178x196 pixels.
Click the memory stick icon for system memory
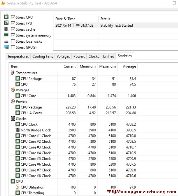tap(6, 35)
